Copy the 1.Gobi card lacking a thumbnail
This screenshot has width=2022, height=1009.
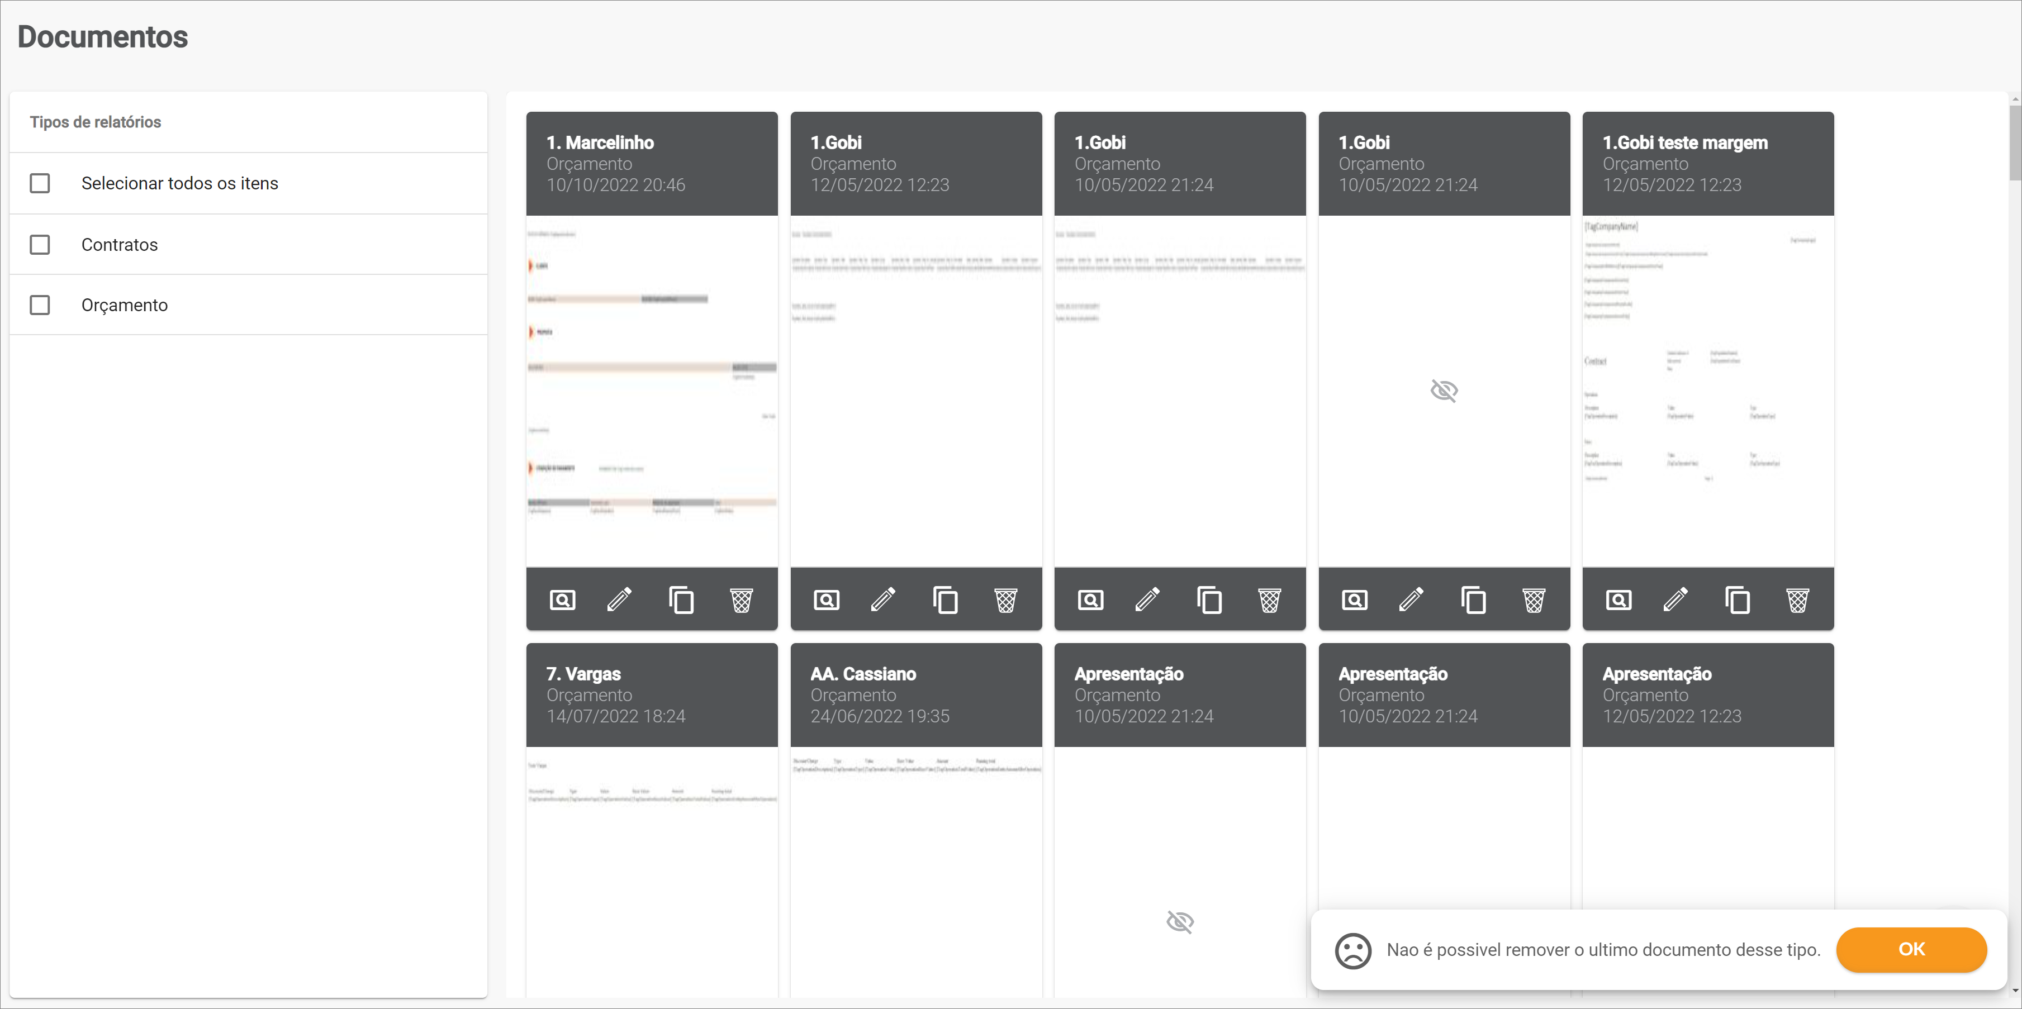point(1473,600)
